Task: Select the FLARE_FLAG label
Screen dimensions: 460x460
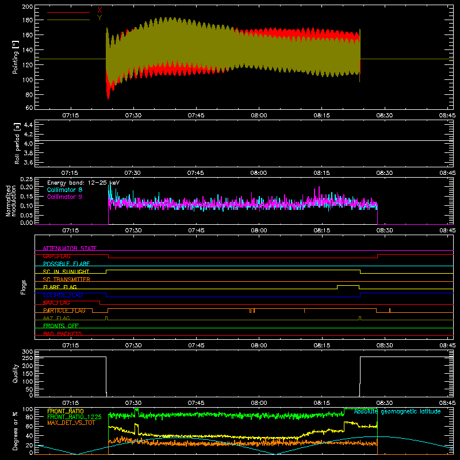Action: (x=60, y=287)
